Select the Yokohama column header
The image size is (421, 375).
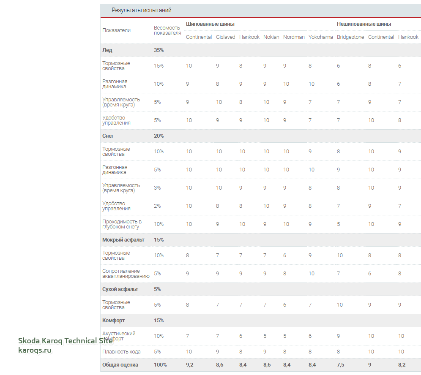320,37
